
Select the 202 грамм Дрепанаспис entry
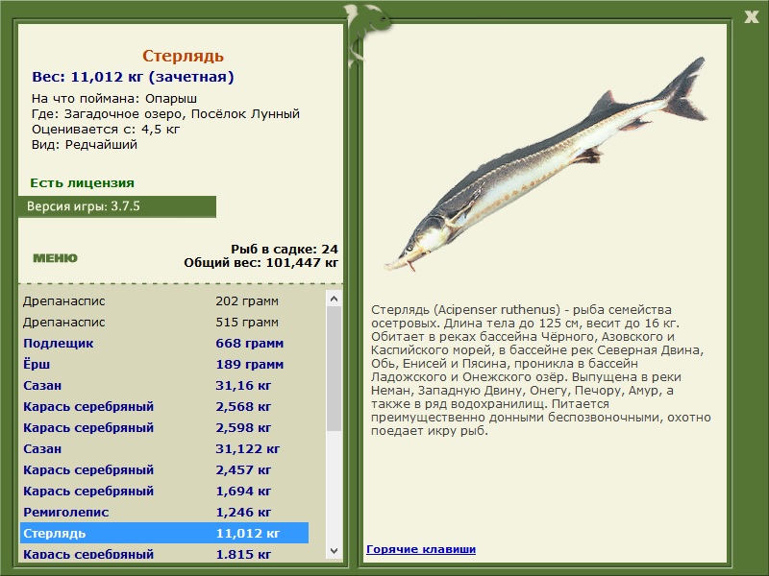164,300
